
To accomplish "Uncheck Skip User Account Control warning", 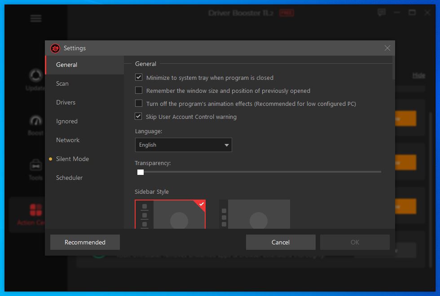I will (x=138, y=116).
